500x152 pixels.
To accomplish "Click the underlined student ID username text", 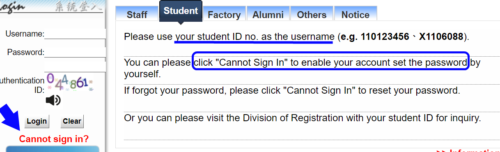I will coord(254,37).
